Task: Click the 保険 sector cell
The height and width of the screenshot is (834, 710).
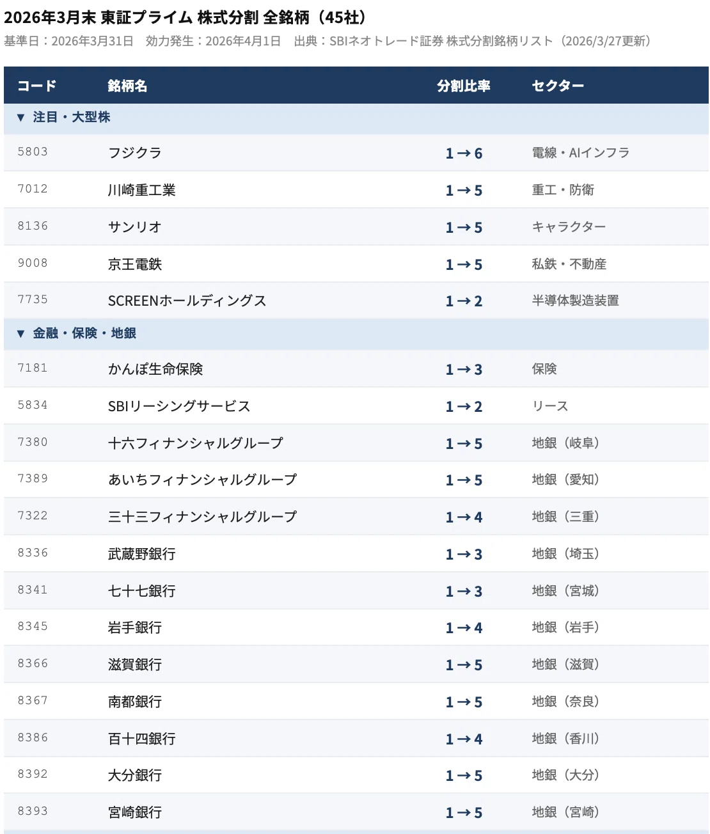Action: [x=544, y=369]
